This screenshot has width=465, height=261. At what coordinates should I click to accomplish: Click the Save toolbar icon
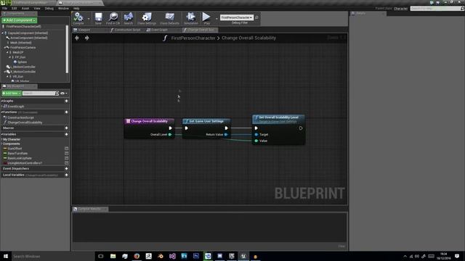(x=98, y=18)
